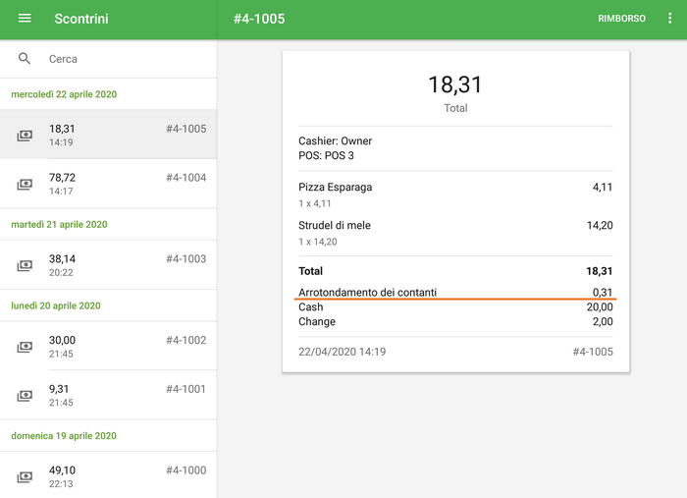The image size is (687, 498).
Task: Click the Scontrini header title
Action: click(81, 19)
